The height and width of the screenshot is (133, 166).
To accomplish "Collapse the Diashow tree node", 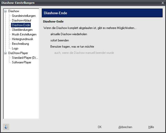I will [5, 11].
